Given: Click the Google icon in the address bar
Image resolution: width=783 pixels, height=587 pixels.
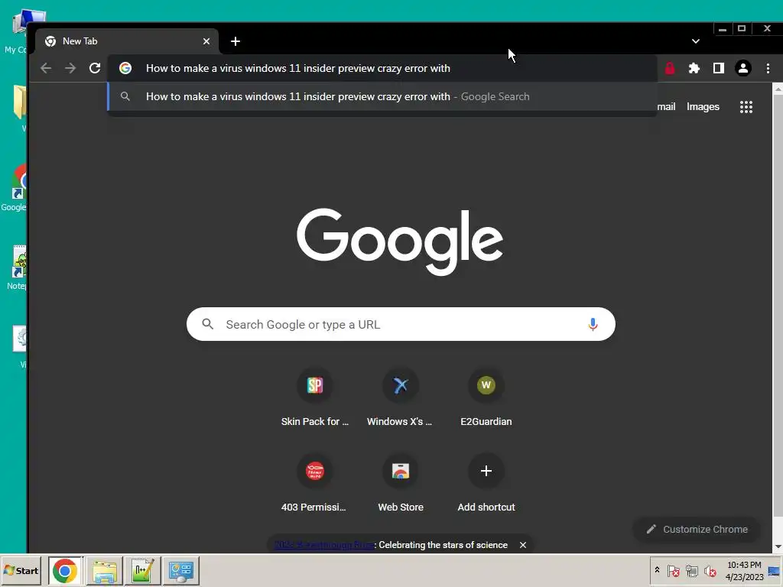Looking at the screenshot, I should coord(125,68).
